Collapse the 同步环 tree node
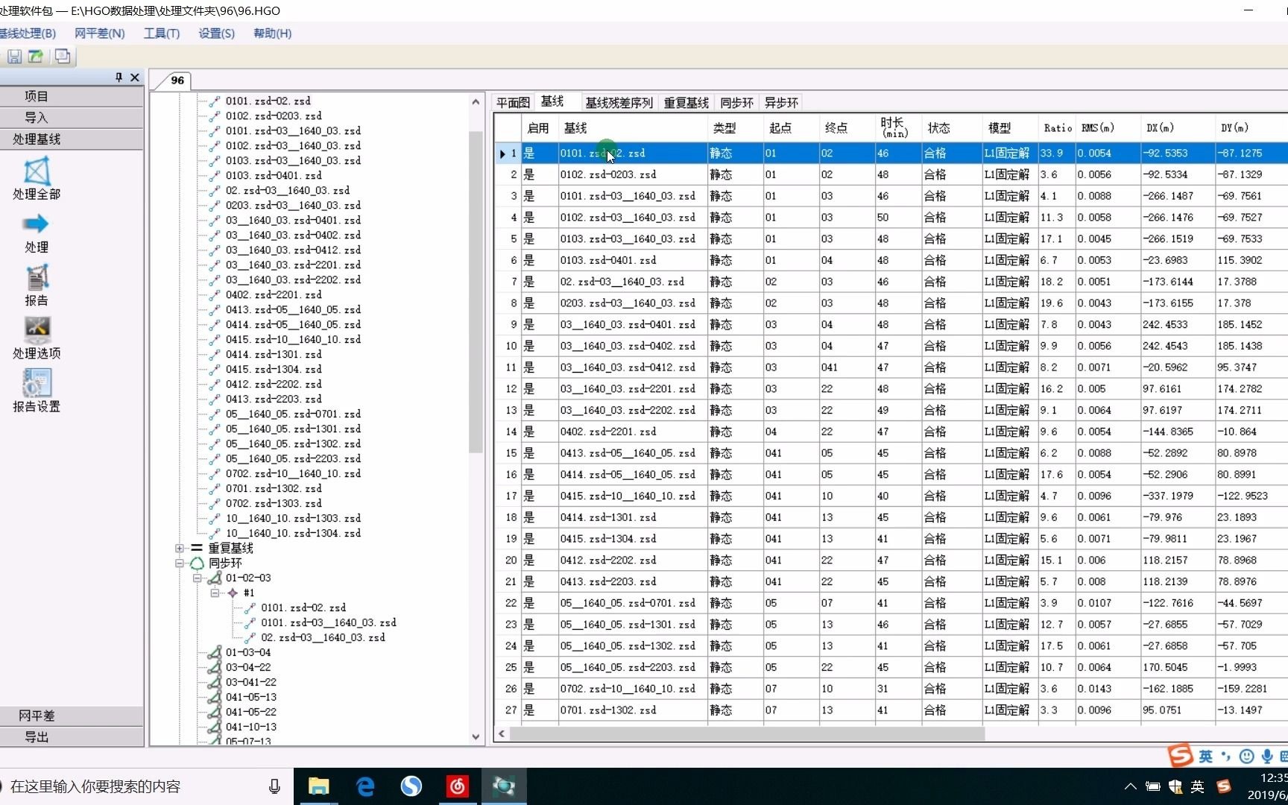This screenshot has height=805, width=1288. 180,563
